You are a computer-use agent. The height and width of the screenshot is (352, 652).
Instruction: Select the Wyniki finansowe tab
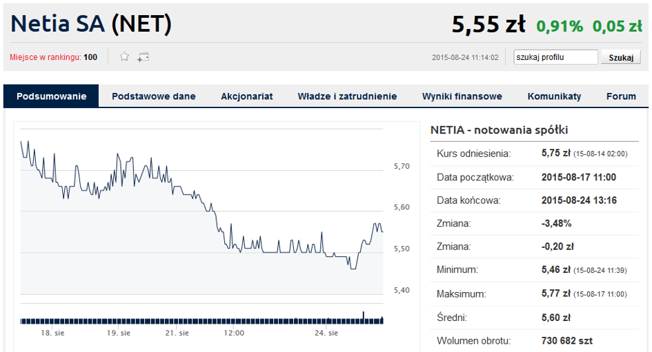point(462,96)
